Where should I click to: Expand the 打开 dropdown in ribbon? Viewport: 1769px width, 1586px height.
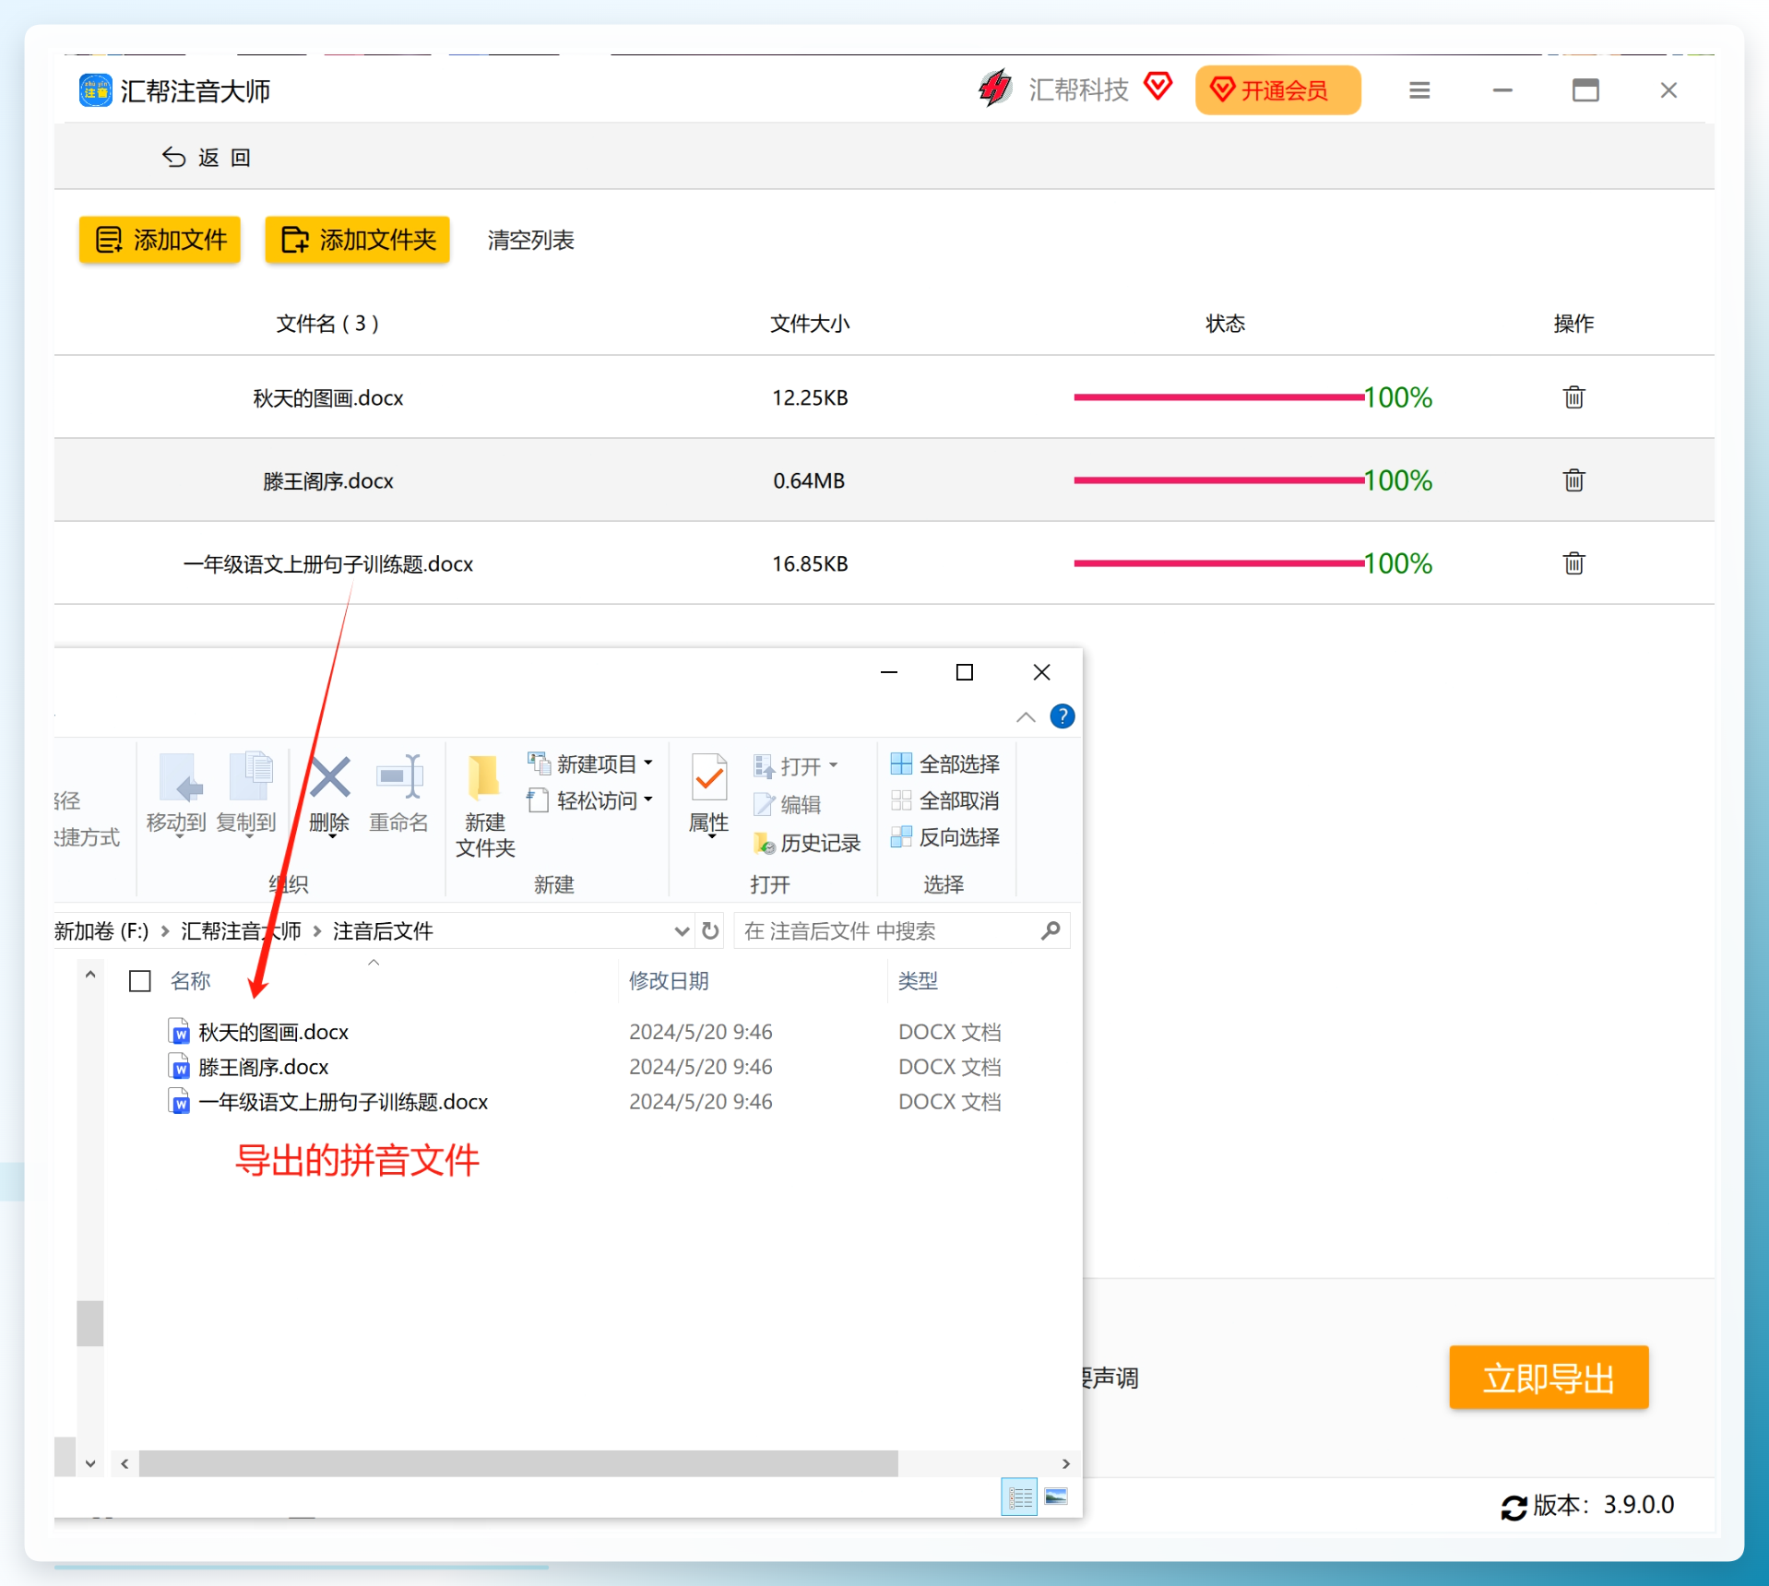point(833,765)
